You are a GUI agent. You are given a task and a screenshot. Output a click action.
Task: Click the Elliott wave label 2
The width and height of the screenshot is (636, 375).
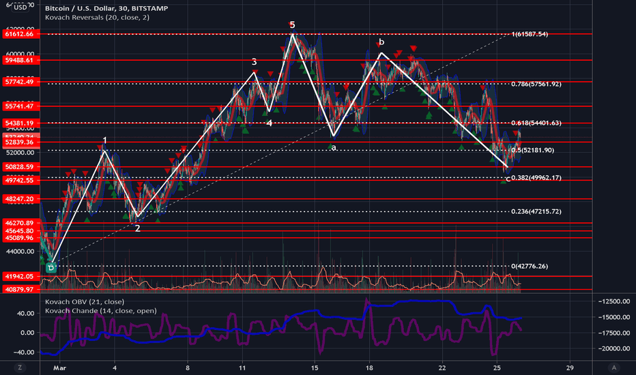137,228
